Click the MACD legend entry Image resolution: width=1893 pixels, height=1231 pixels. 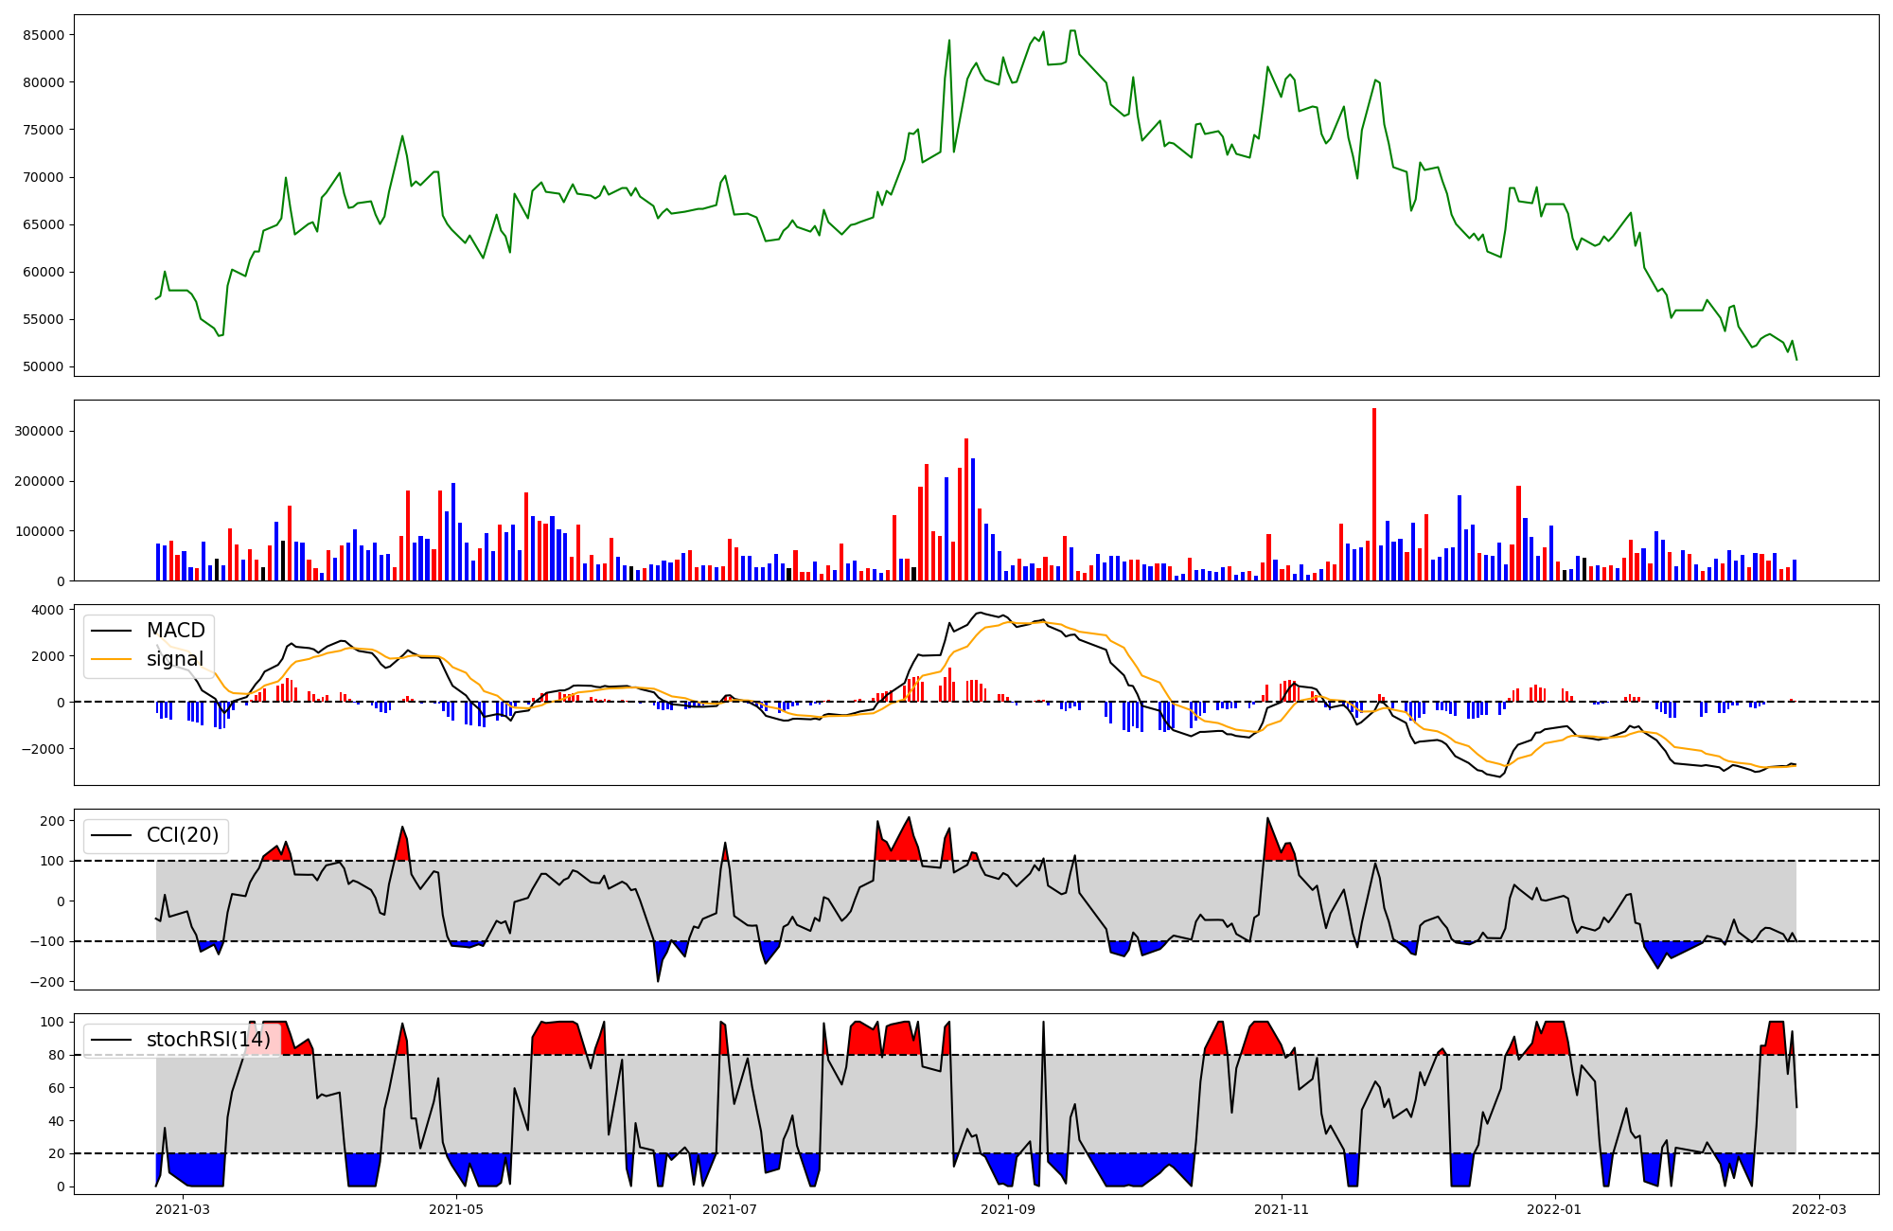[175, 631]
